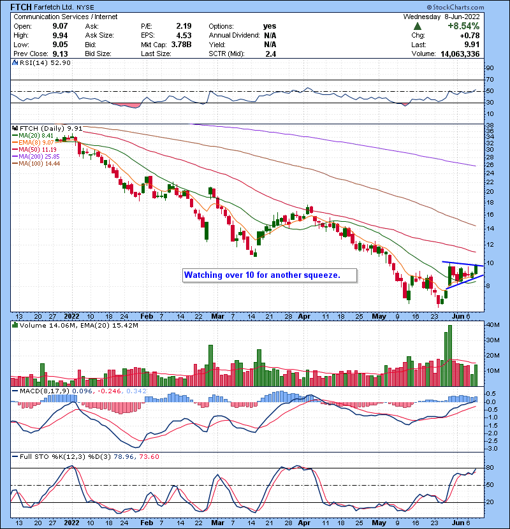Screen dimensions: 510x529
Task: Click the Low value 9.05
Action: pos(60,45)
